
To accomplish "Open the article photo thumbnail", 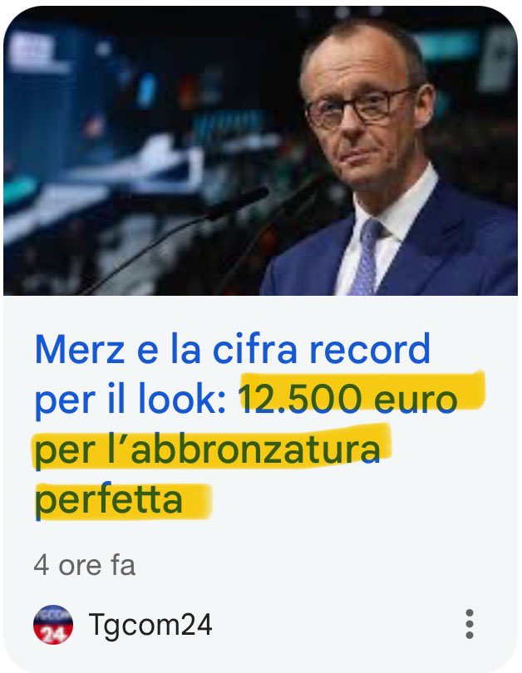I will click(260, 150).
